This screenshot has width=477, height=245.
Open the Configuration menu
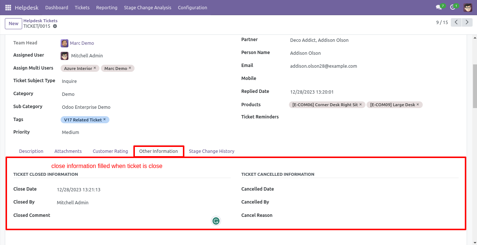(192, 7)
